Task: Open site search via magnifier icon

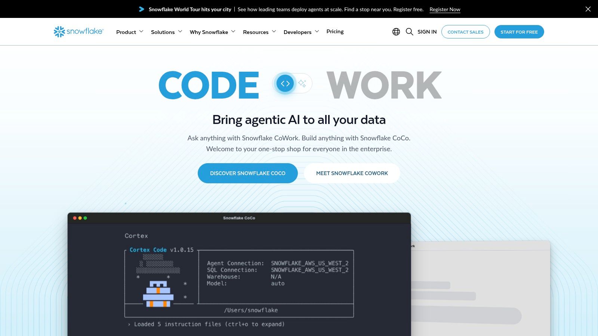Action: (410, 32)
